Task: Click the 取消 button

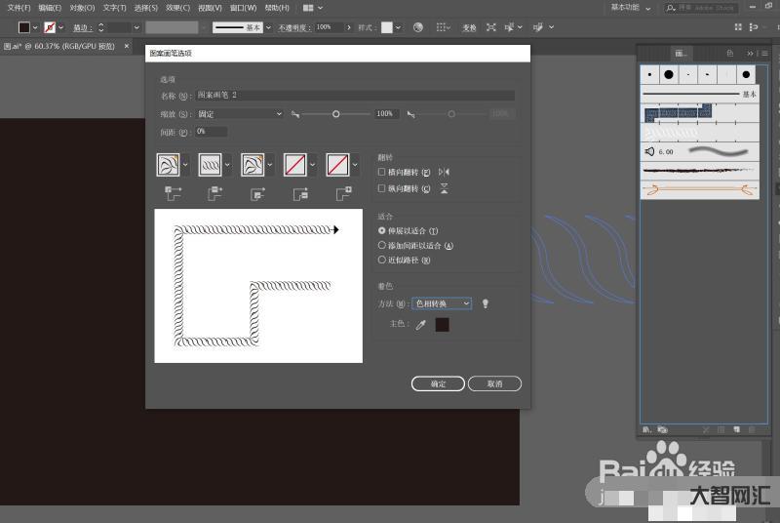Action: [x=494, y=383]
